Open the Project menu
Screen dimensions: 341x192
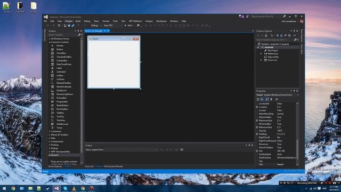pyautogui.click(x=69, y=21)
